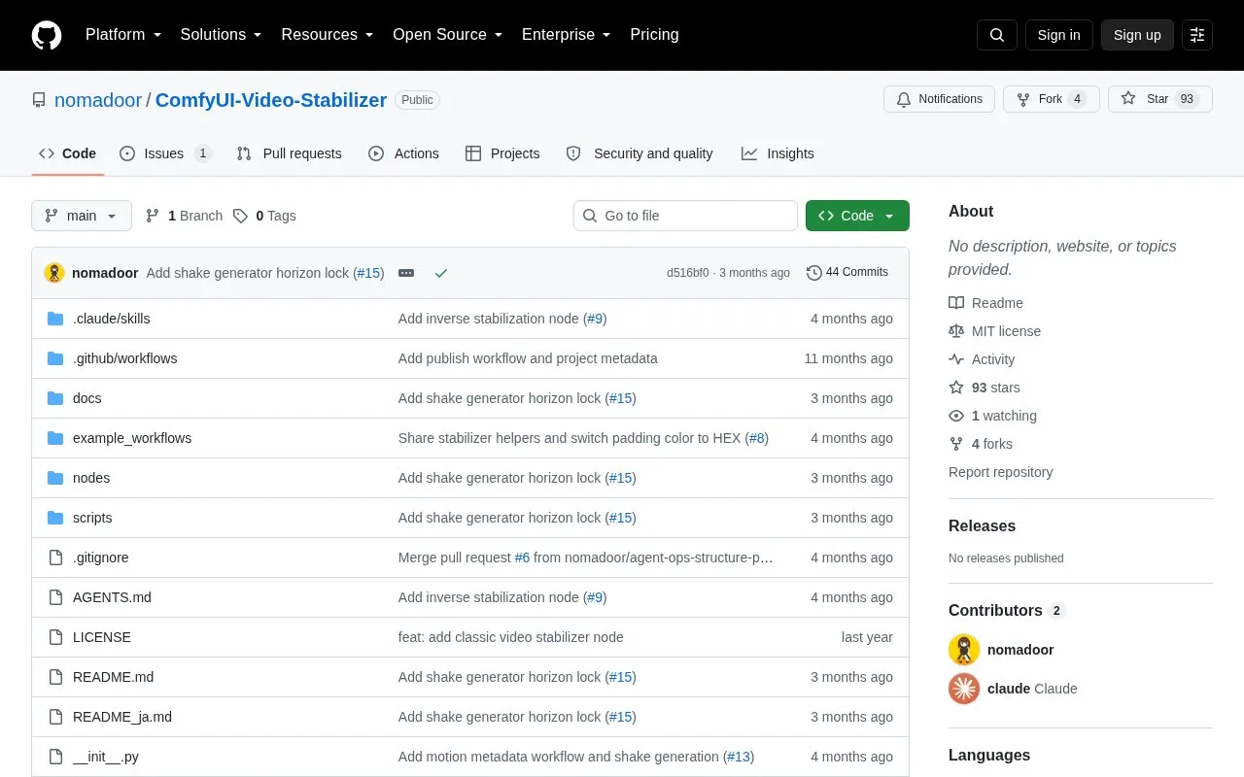Open the Activity pulse link
1244x777 pixels.
tap(982, 359)
